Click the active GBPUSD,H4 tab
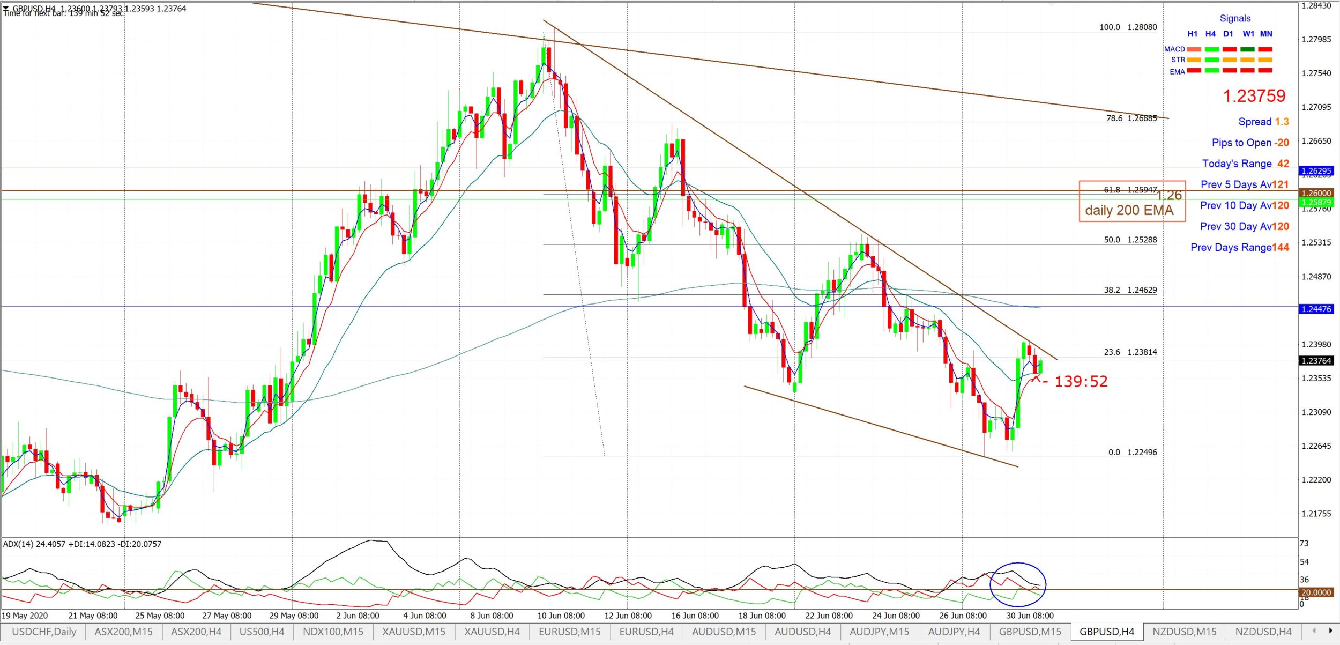This screenshot has height=645, width=1340. [1106, 632]
